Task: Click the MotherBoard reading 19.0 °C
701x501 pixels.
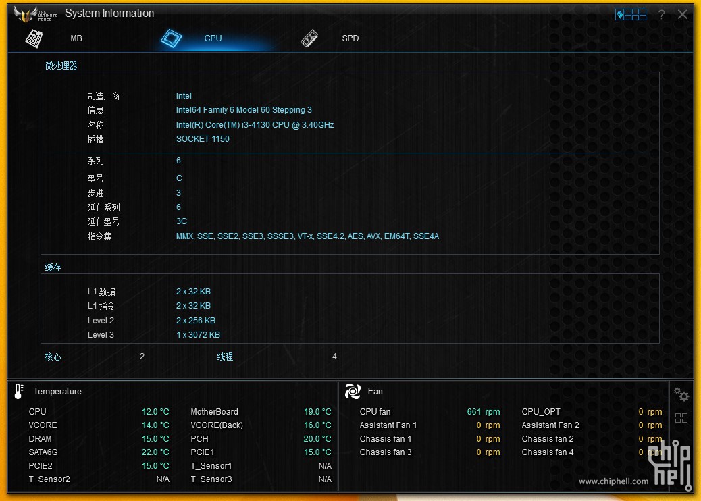Action: pos(317,412)
